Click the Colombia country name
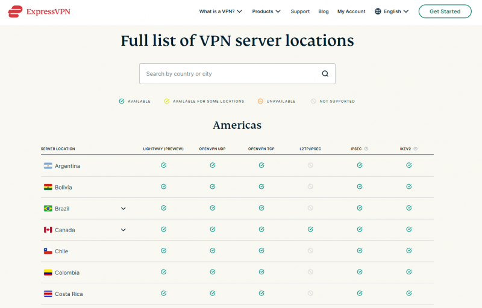This screenshot has height=308, width=482. (67, 273)
